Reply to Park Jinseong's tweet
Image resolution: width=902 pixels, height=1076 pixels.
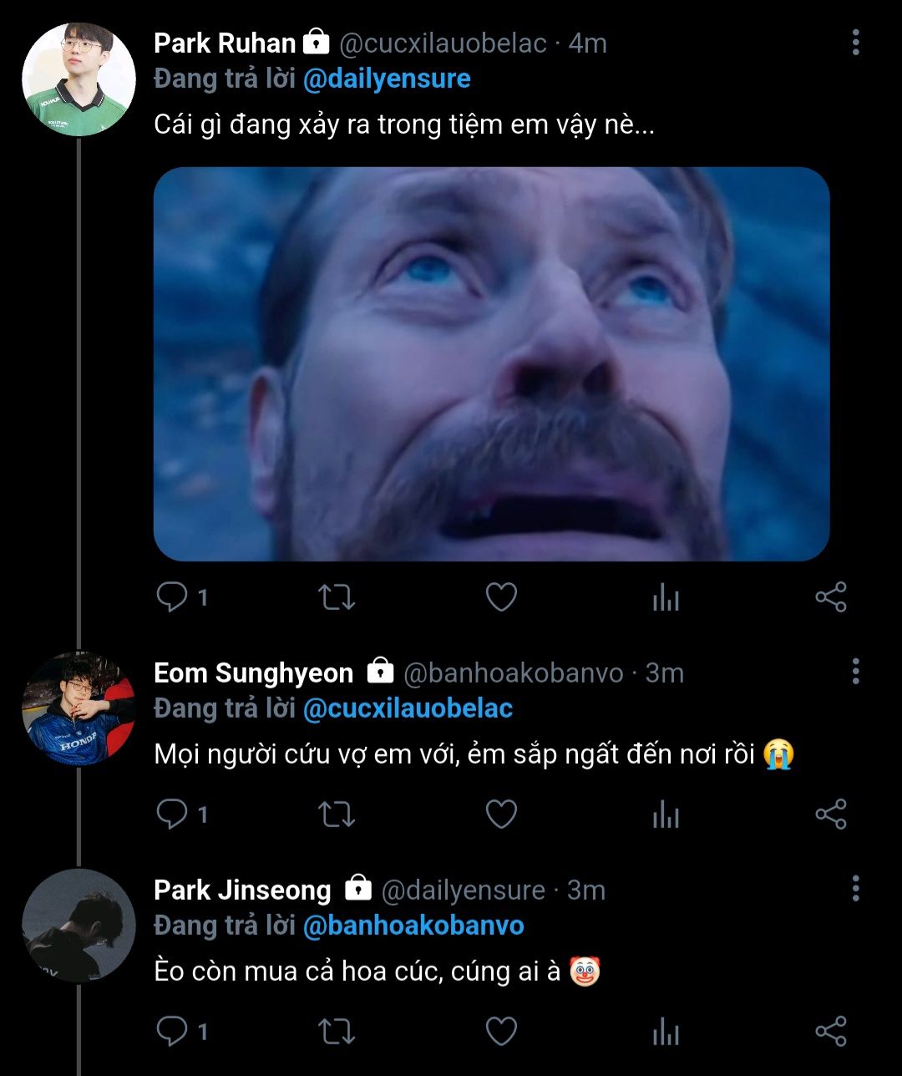click(173, 1032)
